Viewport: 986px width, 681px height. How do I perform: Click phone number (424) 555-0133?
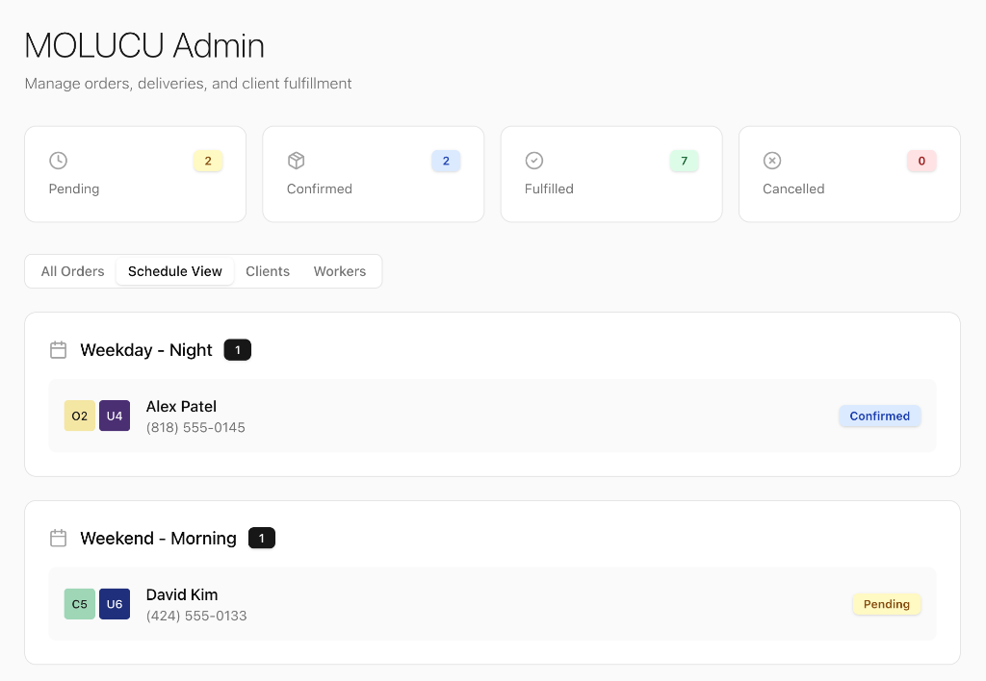click(x=196, y=617)
